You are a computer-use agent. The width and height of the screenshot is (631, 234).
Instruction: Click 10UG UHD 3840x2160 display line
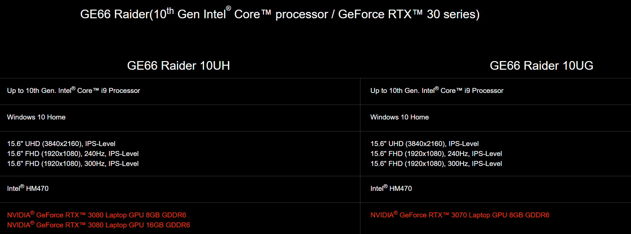pyautogui.click(x=425, y=144)
